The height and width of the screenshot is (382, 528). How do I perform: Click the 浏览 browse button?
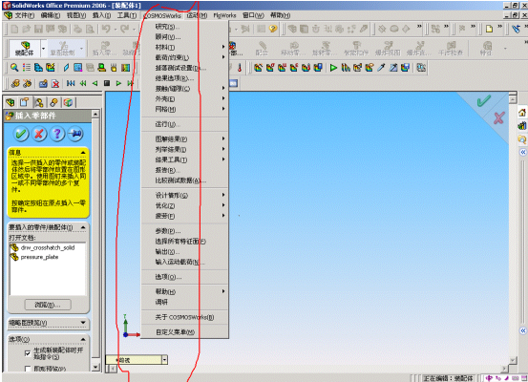coord(48,305)
